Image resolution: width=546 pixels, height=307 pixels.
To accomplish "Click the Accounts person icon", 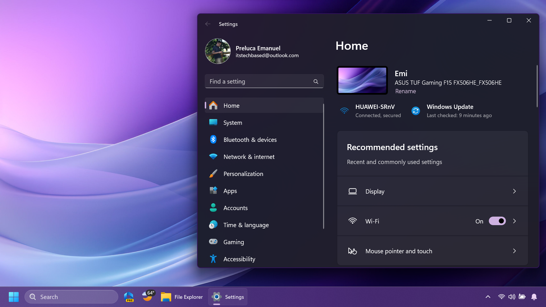I will click(213, 208).
